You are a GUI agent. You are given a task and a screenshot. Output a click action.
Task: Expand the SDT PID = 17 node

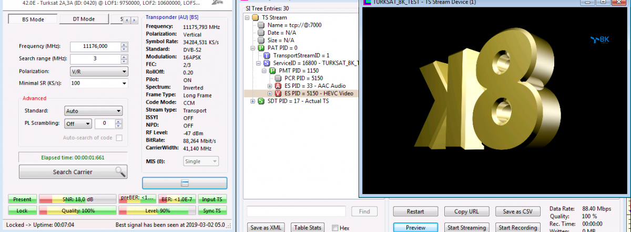click(x=253, y=101)
